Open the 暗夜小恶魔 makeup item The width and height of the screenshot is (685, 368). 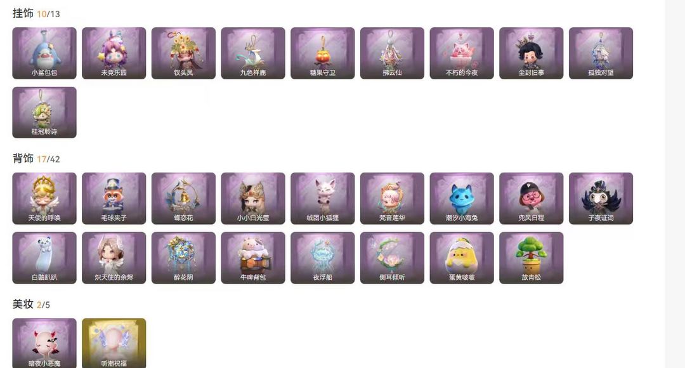(x=44, y=343)
